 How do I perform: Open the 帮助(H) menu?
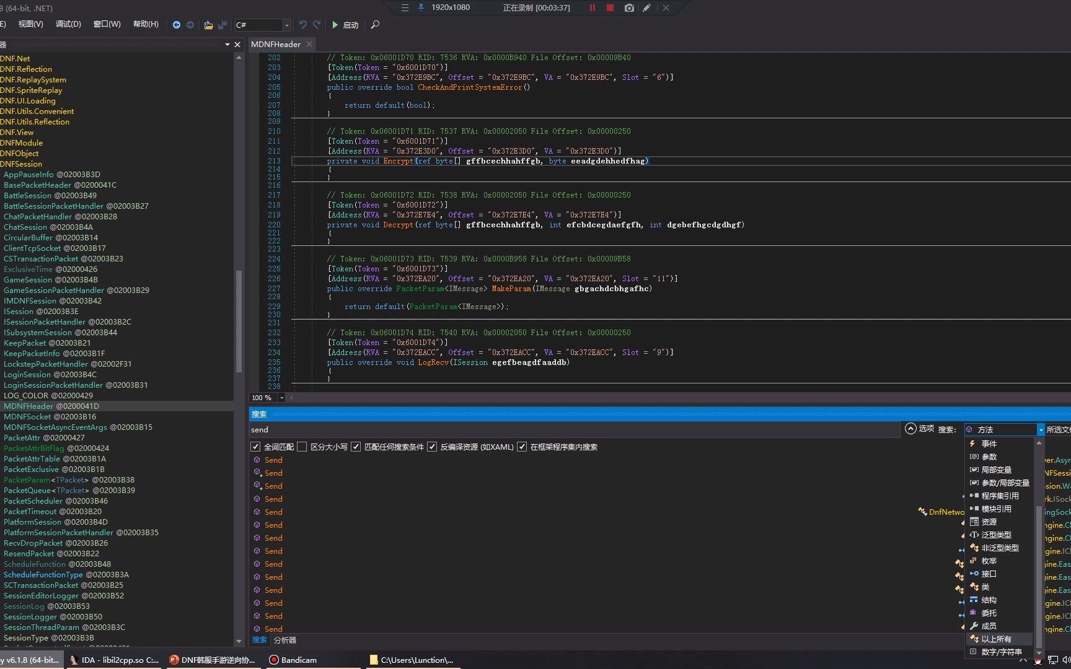tap(146, 24)
